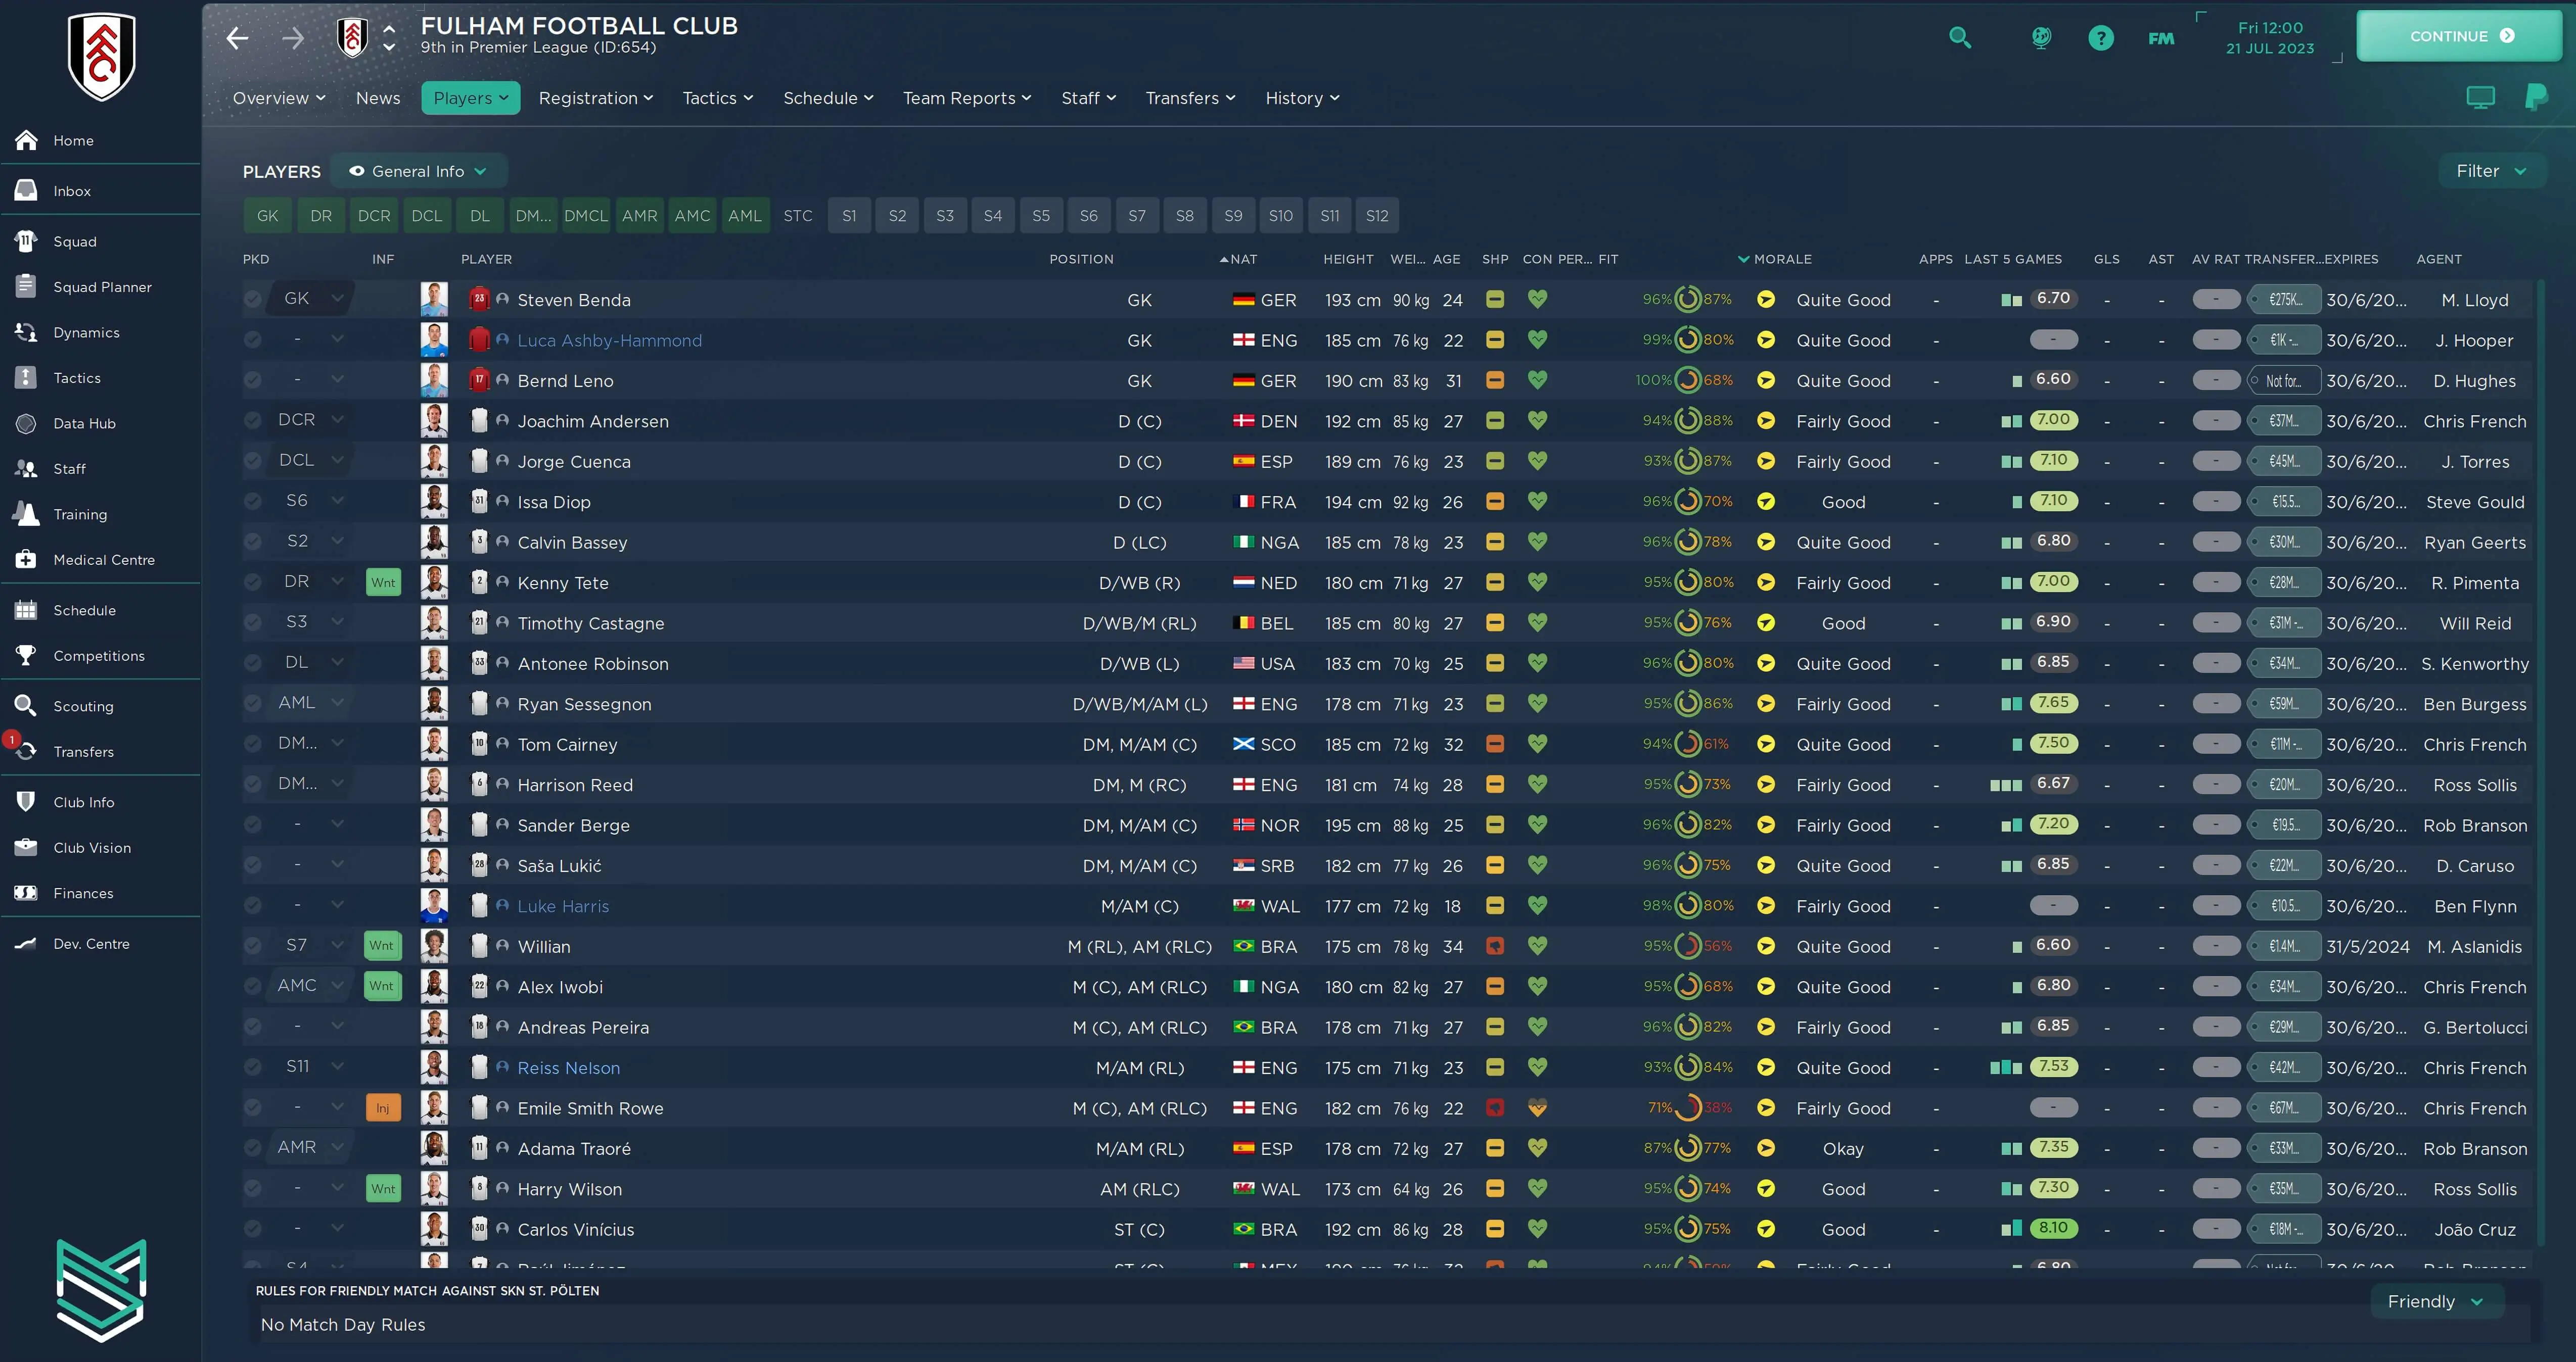Image resolution: width=2576 pixels, height=1362 pixels.
Task: Open the help question mark icon
Action: [2101, 38]
